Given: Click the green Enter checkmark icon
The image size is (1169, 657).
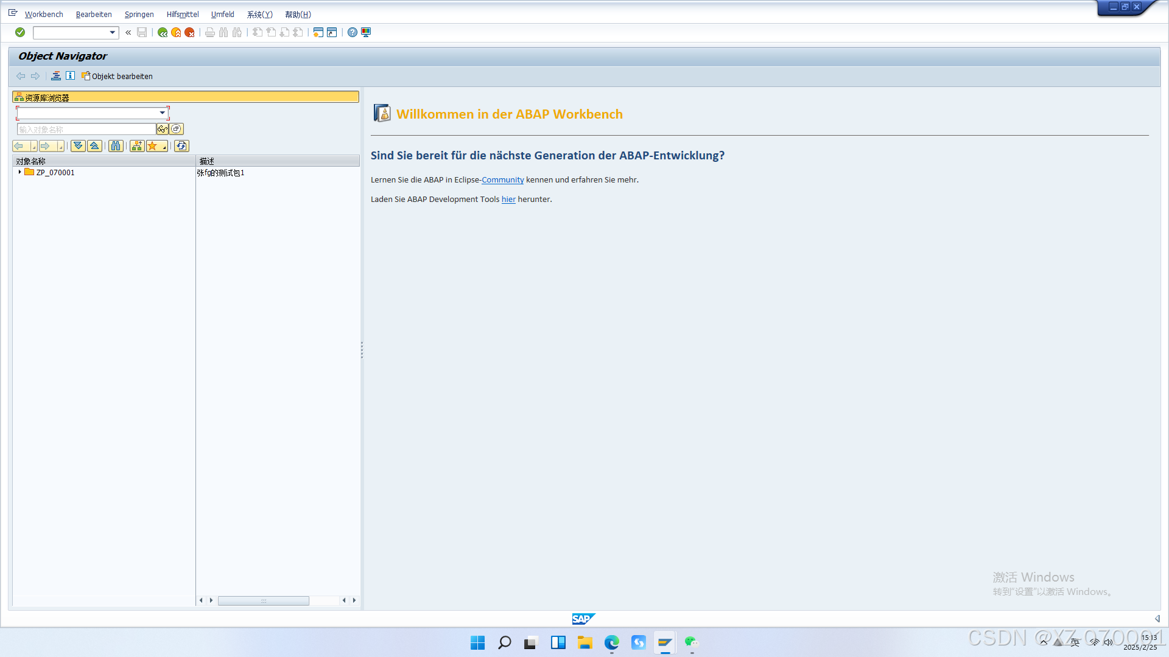Looking at the screenshot, I should (20, 32).
